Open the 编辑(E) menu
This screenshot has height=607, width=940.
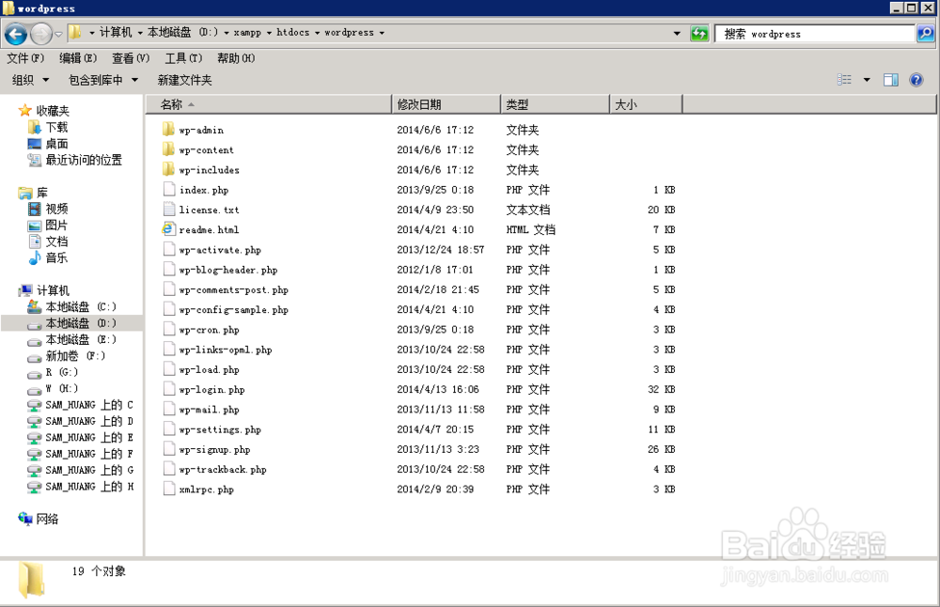78,58
